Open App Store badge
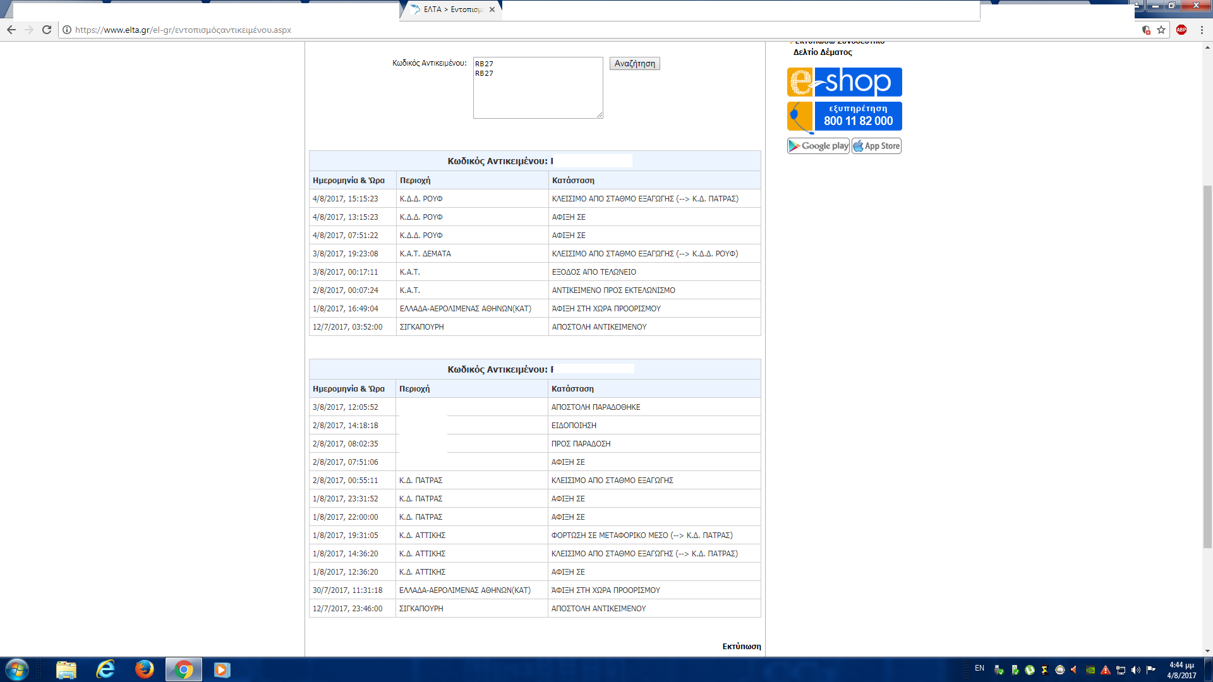Screen dimensions: 1213x682 [876, 146]
